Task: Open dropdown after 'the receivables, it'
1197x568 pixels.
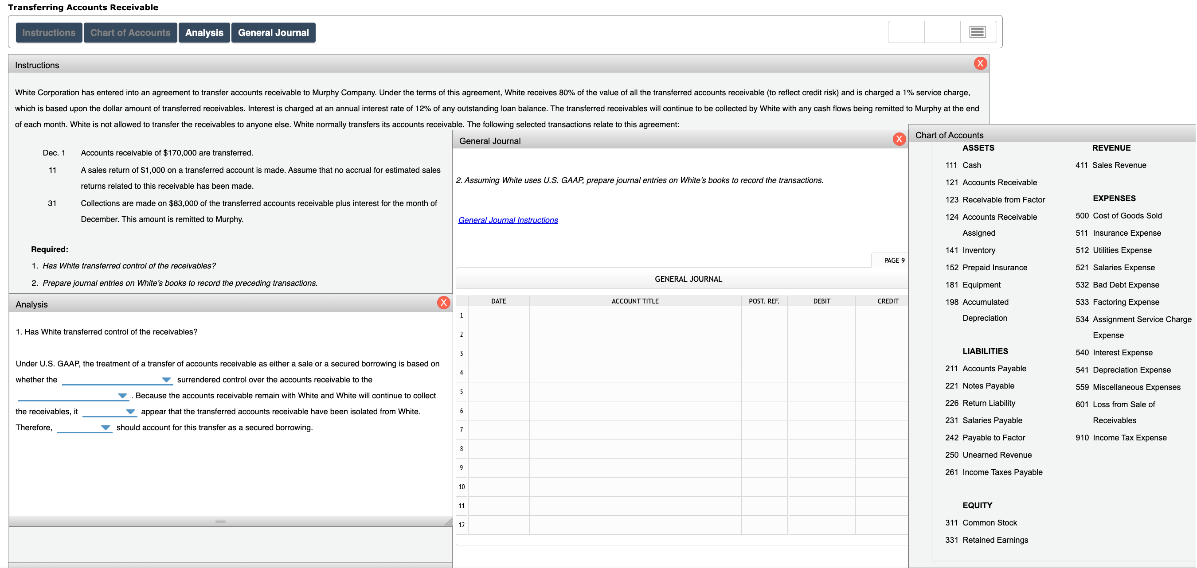Action: [131, 412]
